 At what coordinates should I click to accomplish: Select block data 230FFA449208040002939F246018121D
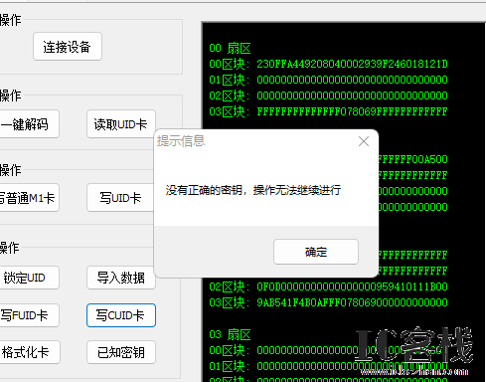[352, 64]
